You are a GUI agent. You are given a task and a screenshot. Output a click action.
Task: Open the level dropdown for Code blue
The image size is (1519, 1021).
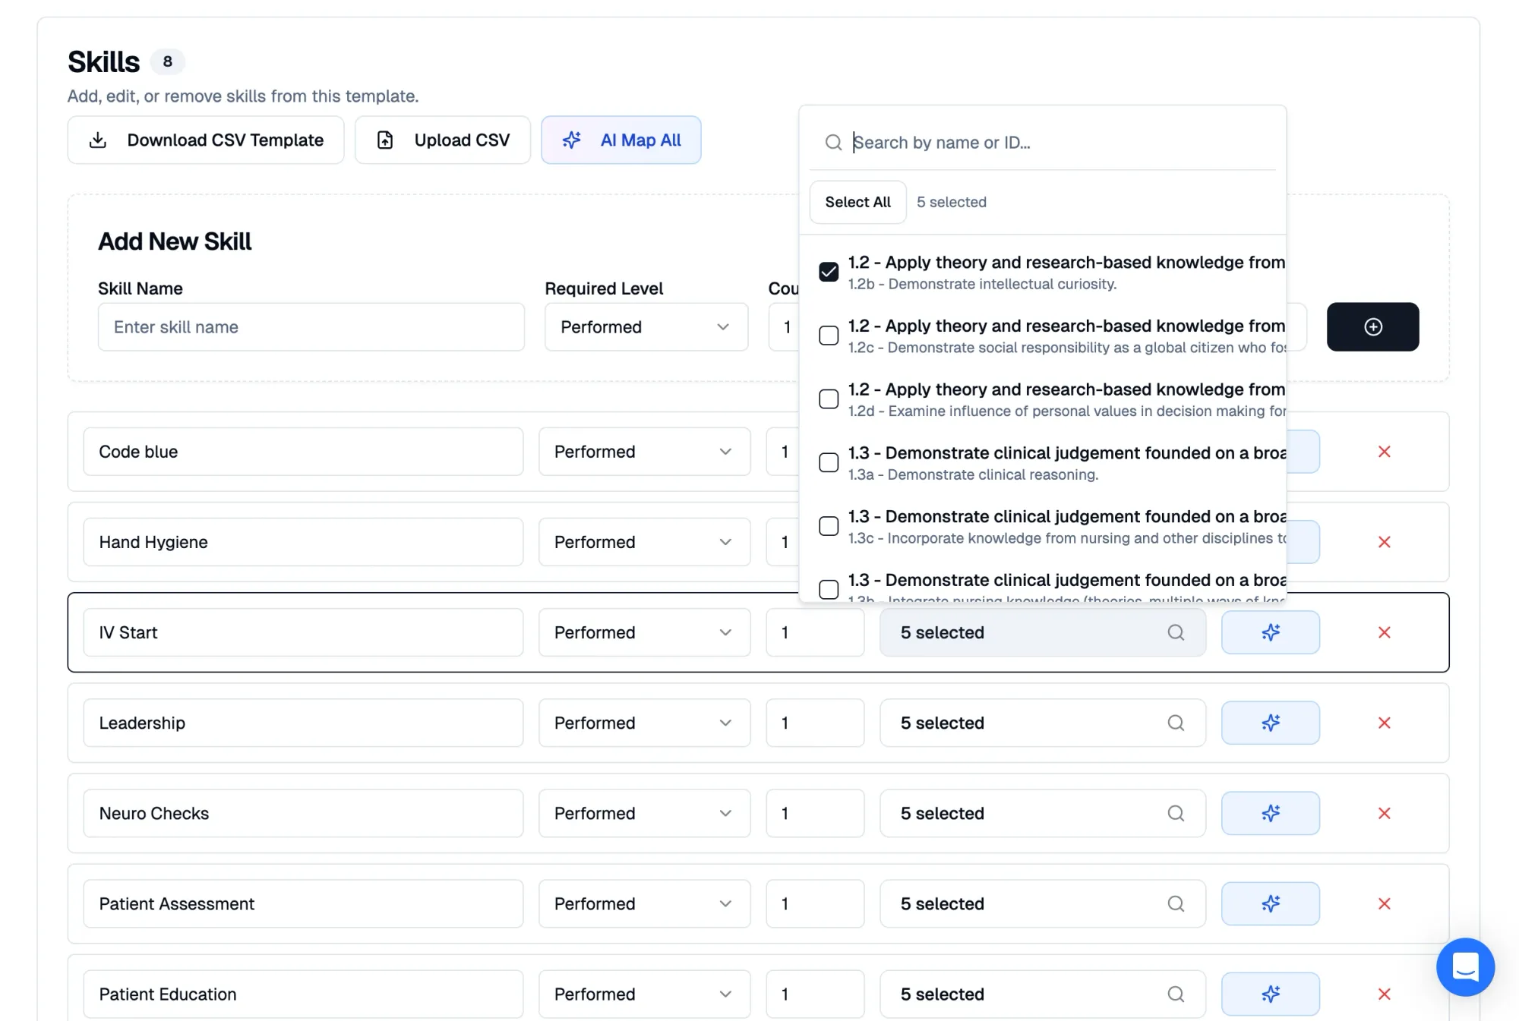644,452
